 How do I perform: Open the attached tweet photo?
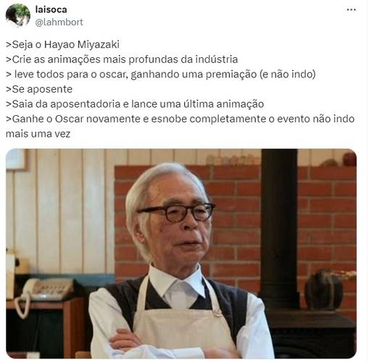click(x=181, y=253)
